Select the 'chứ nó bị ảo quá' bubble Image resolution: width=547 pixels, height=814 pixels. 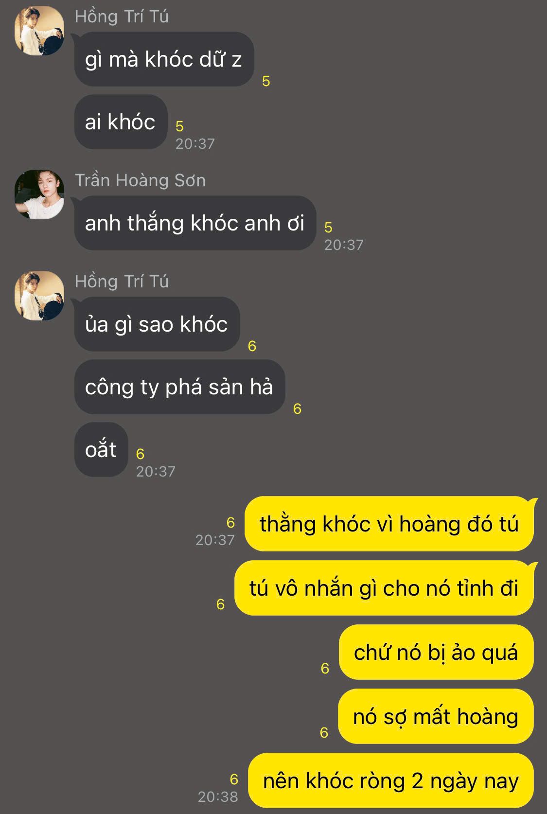436,652
